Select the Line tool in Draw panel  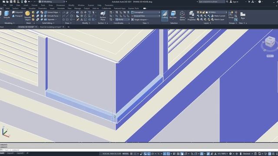pyautogui.click(x=67, y=16)
